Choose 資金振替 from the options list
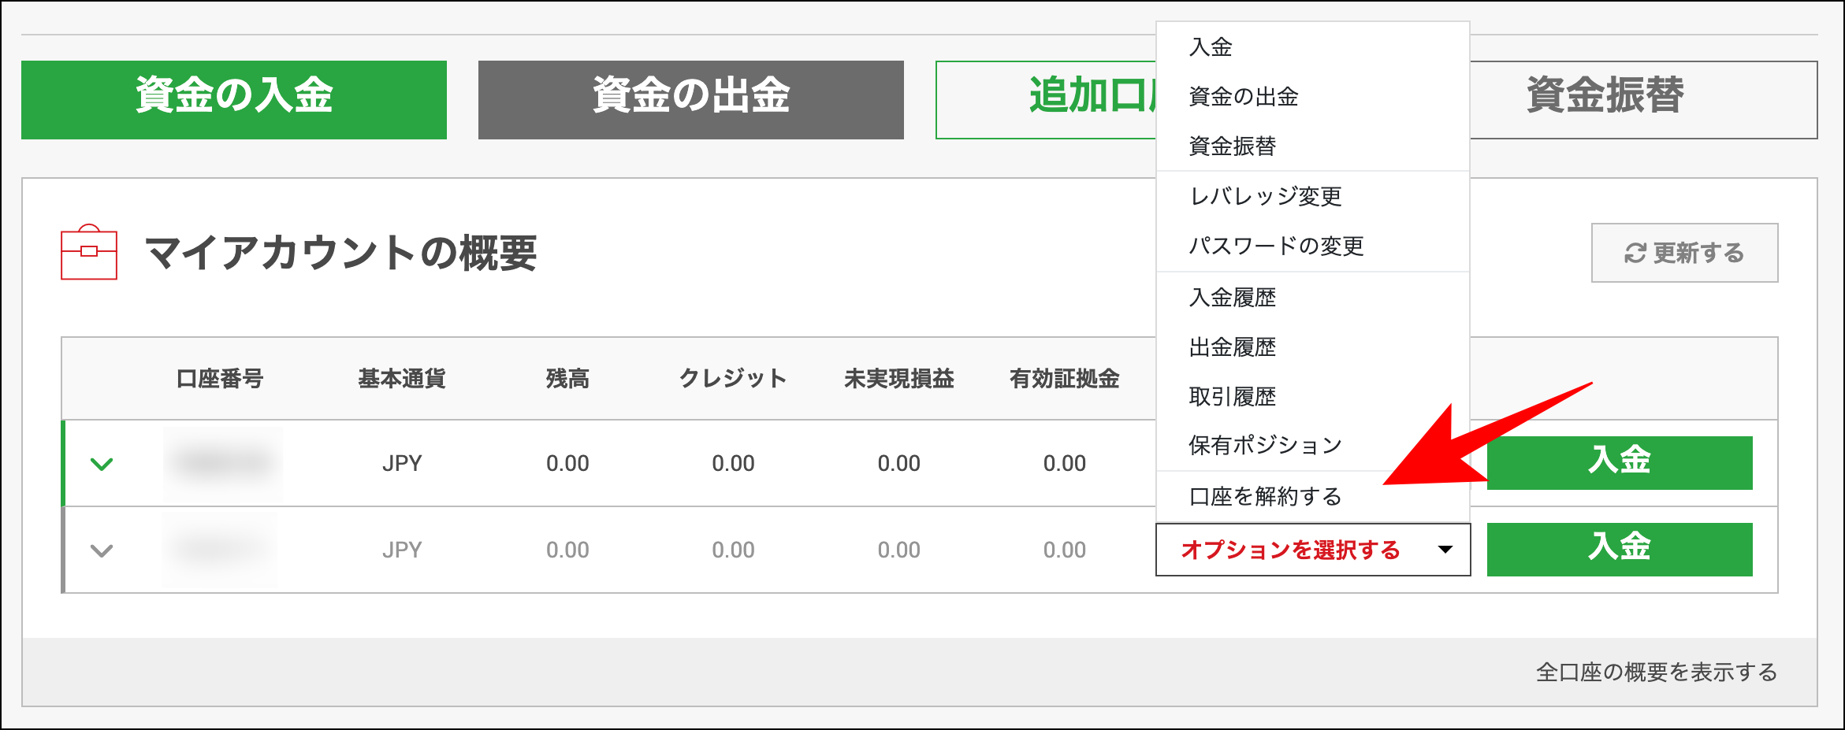This screenshot has height=730, width=1845. (1233, 146)
